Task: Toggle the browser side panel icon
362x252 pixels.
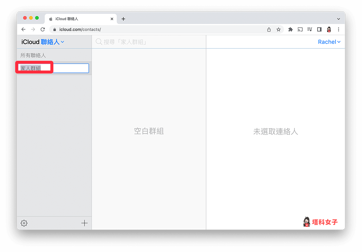Action: tap(319, 29)
